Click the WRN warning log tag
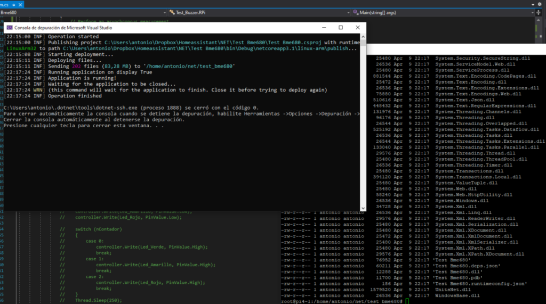The image size is (546, 304). pos(38,90)
